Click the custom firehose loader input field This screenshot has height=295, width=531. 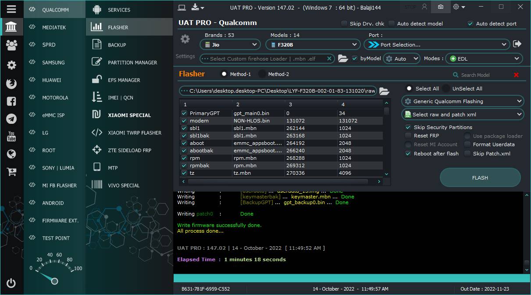pyautogui.click(x=267, y=58)
